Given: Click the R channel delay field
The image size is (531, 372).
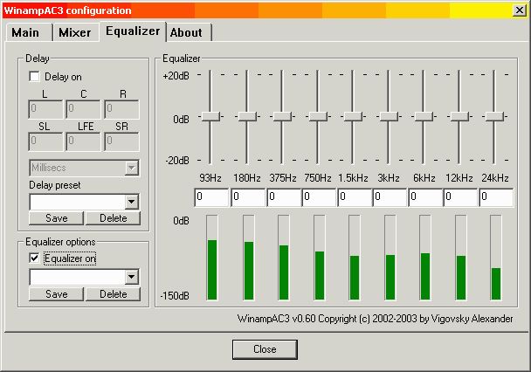Looking at the screenshot, I should point(122,109).
